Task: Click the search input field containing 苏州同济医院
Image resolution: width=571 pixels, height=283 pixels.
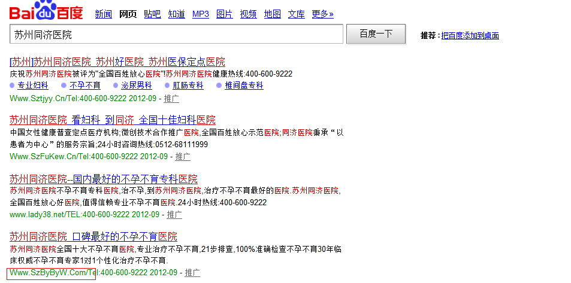Action: pos(176,35)
